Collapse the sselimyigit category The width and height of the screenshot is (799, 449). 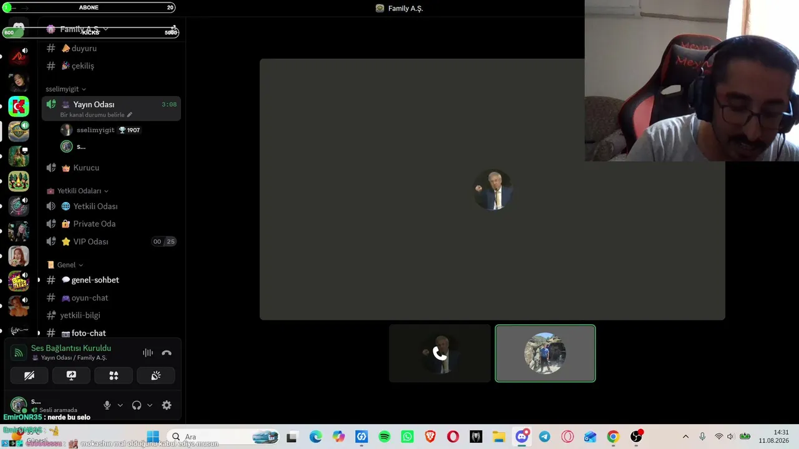66,89
